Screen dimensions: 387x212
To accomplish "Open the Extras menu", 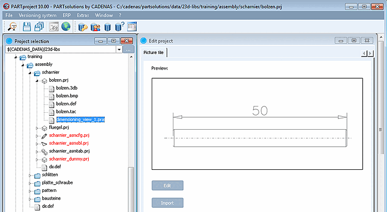I will (x=83, y=15).
